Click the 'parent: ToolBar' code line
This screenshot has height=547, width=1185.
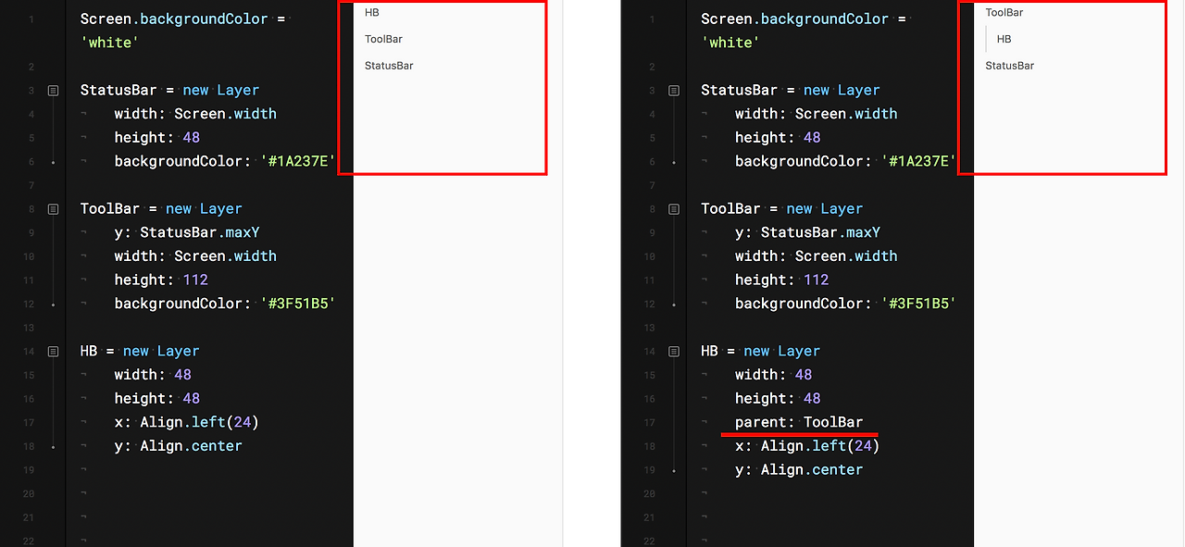[799, 422]
